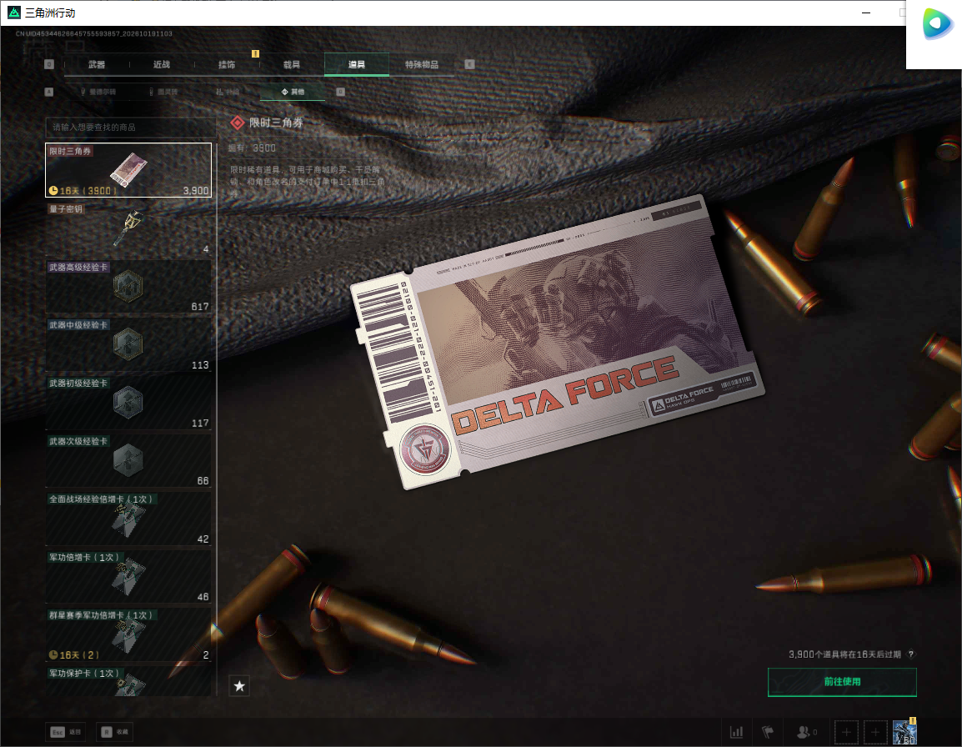The image size is (962, 747).
Task: Open the 群星赛季军功倍增卡 item
Action: [x=128, y=634]
